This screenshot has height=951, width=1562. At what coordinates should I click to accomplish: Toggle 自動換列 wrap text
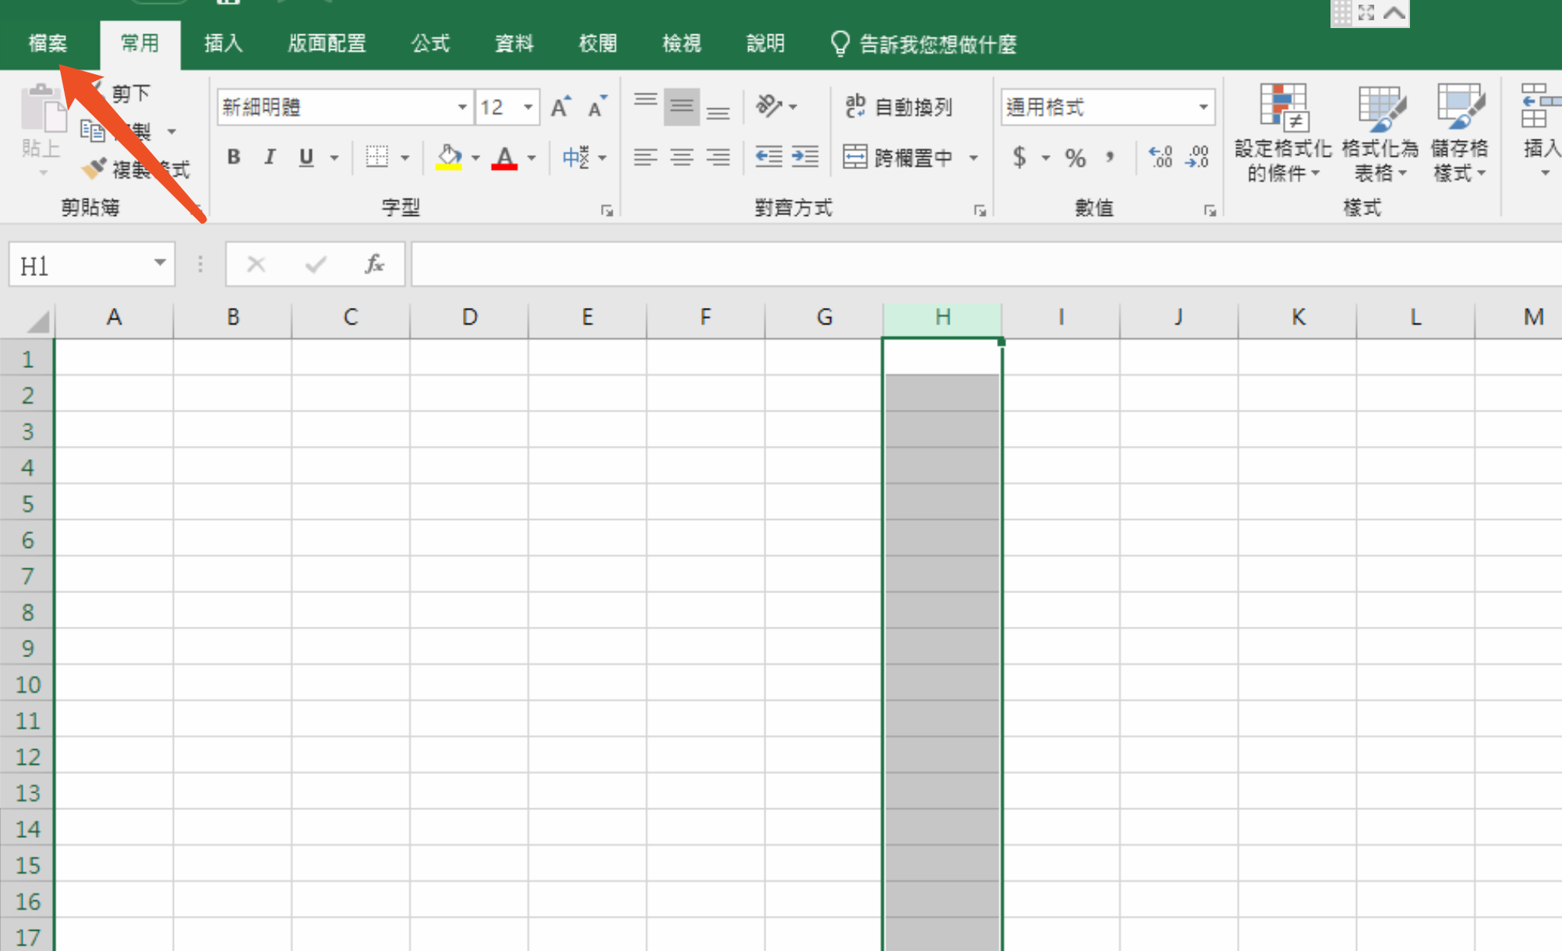coord(899,107)
